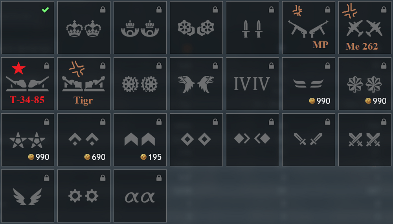Choose the Me 262 jet decoration
Image resolution: width=393 pixels, height=224 pixels.
(x=365, y=27)
